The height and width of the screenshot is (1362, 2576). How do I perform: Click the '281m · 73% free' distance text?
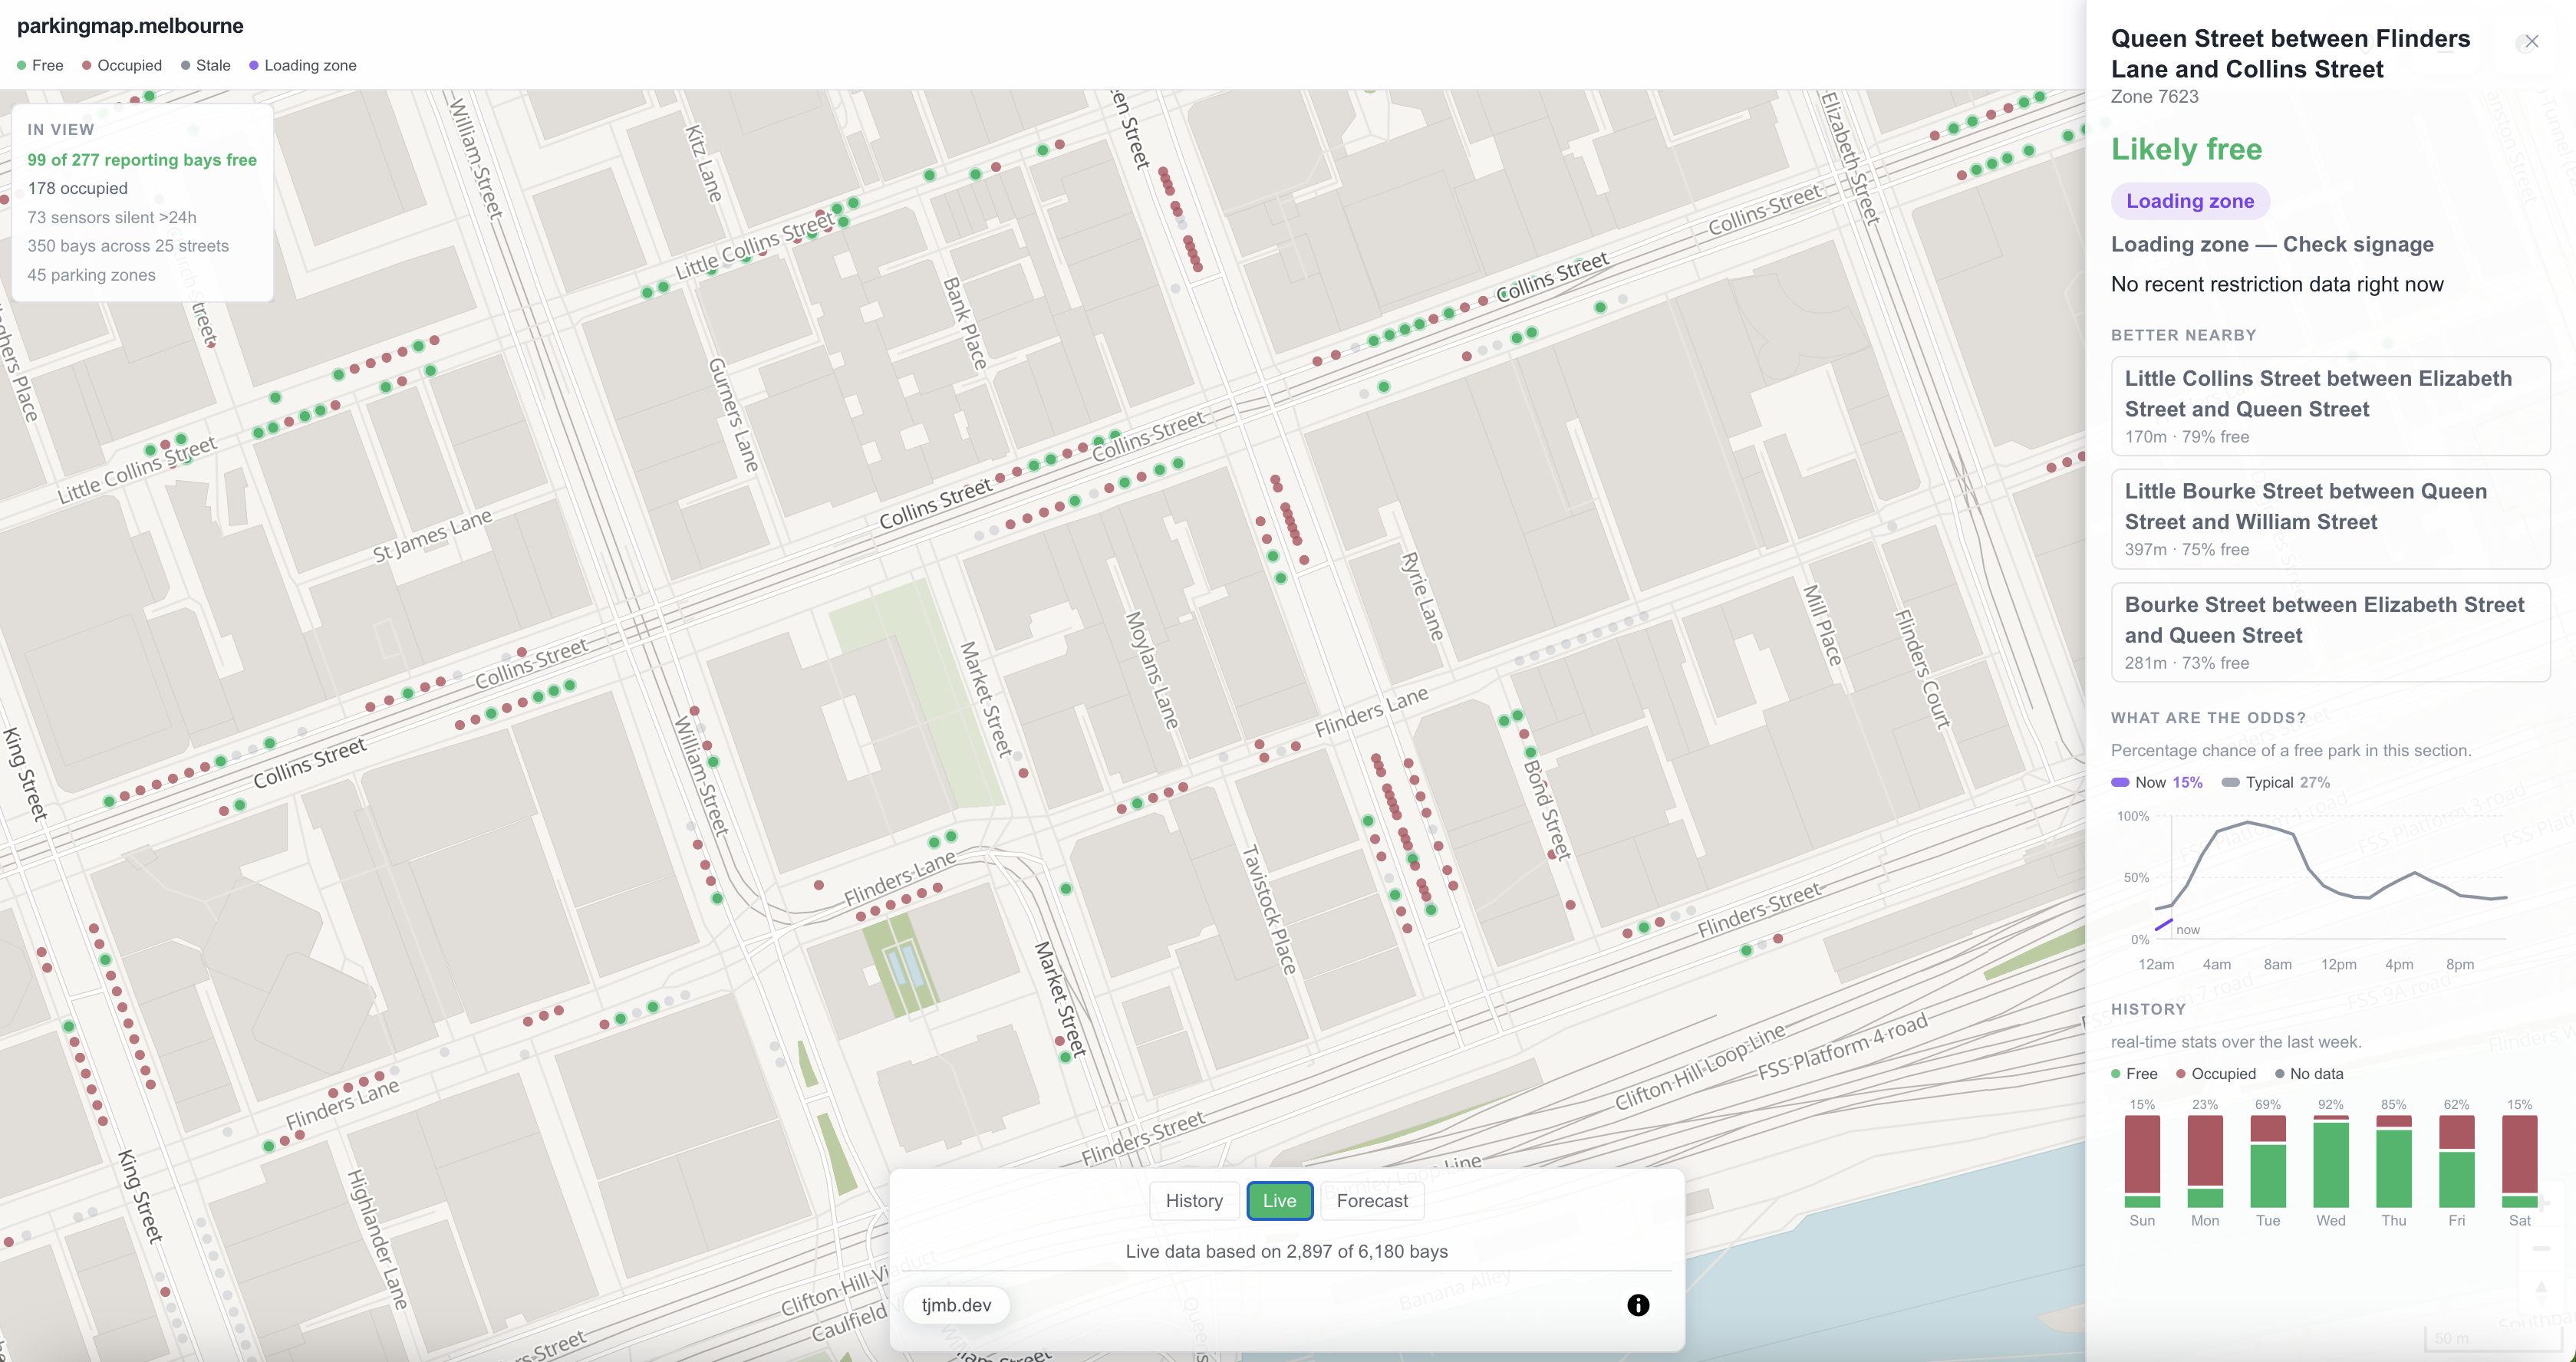(x=2187, y=663)
